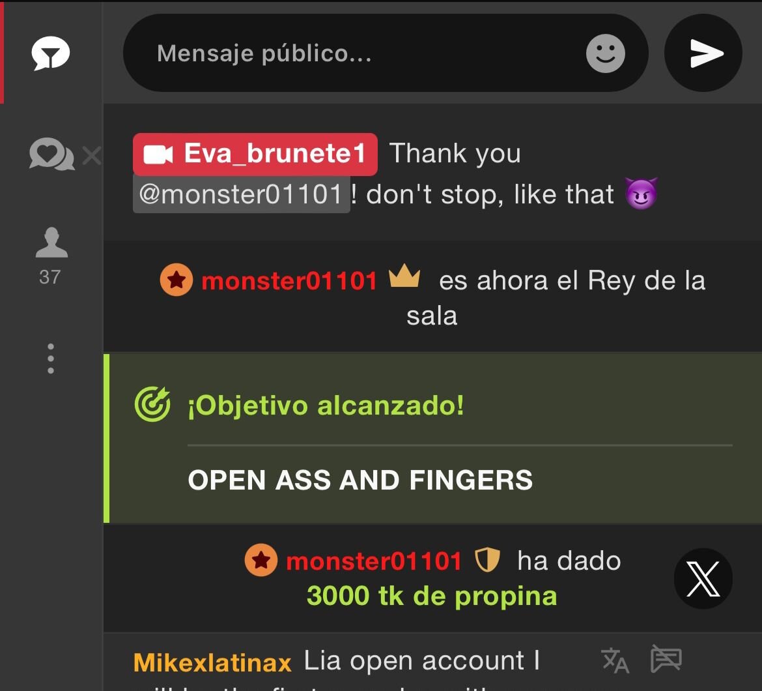Open the emoji smiley picker
This screenshot has height=691, width=762.
(606, 53)
